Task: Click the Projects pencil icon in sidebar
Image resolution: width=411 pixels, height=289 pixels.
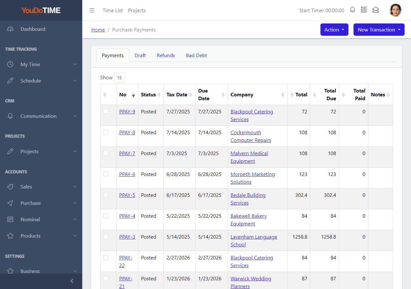Action: 10,151
